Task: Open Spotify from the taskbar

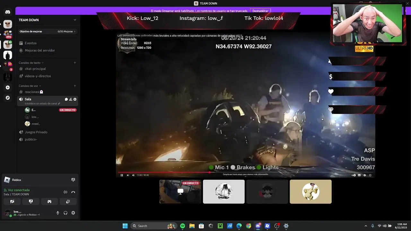Action: pyautogui.click(x=182, y=226)
